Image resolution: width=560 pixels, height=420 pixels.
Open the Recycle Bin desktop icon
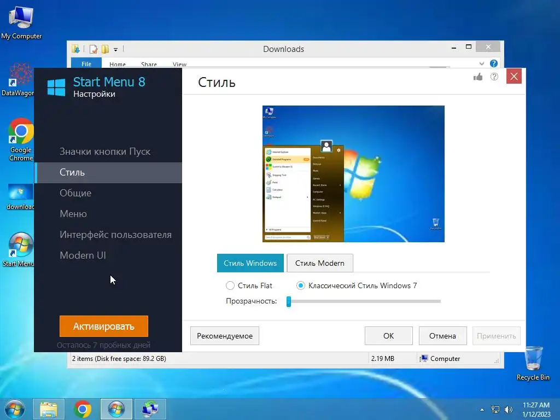[533, 363]
